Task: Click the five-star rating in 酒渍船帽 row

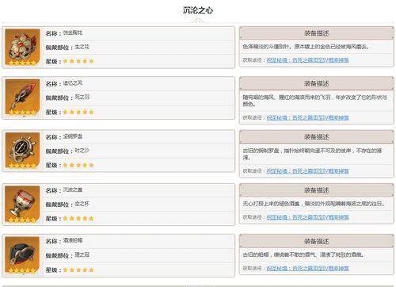Action: point(78,270)
